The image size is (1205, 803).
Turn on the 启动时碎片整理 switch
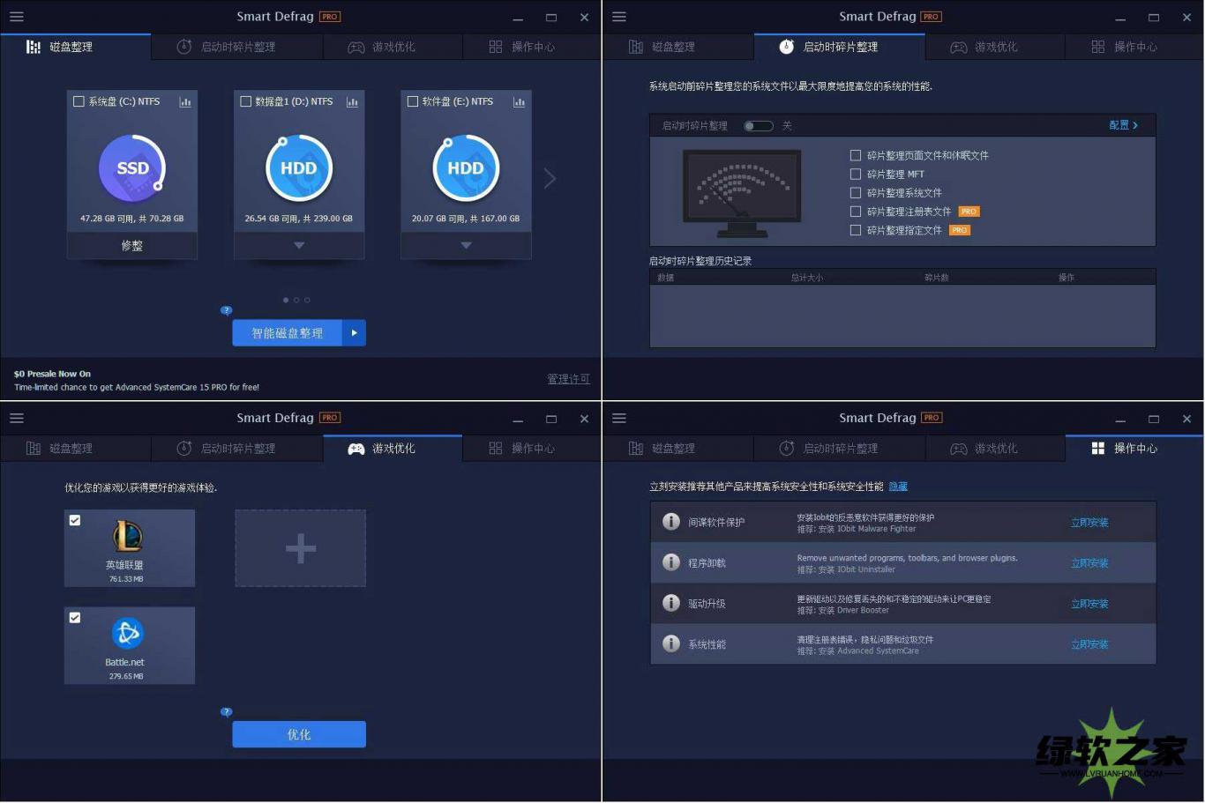coord(758,126)
